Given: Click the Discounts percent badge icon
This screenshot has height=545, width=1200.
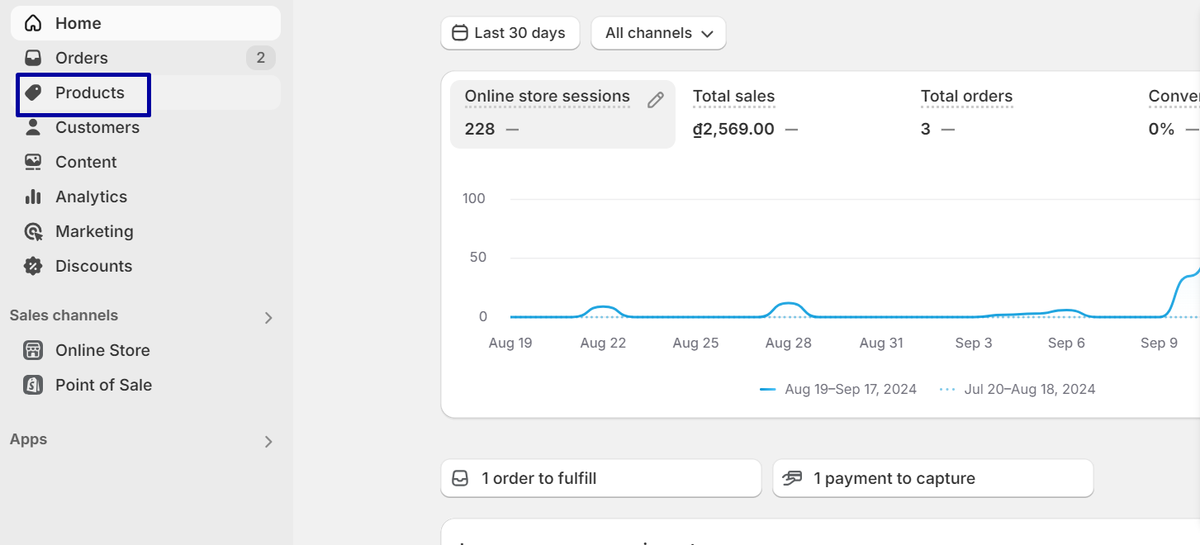Looking at the screenshot, I should click(33, 266).
